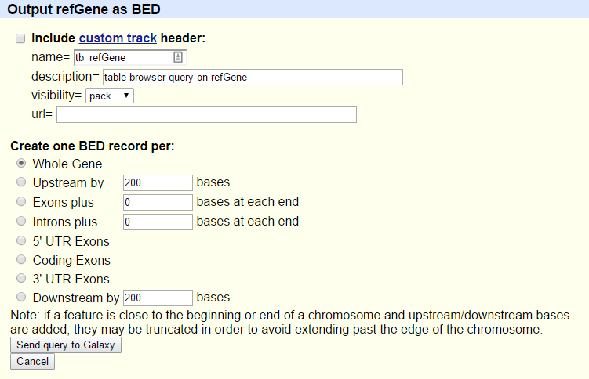The height and width of the screenshot is (379, 589).
Task: Select Exons plus radio button
Action: coord(21,202)
